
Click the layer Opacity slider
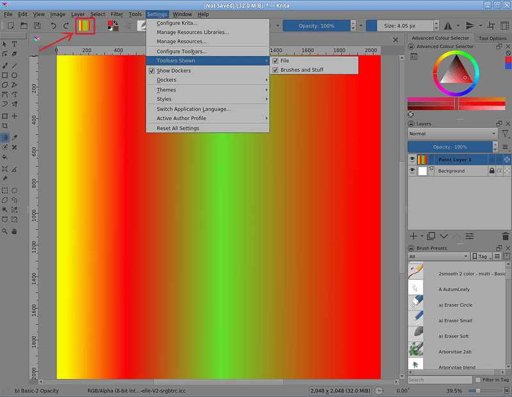452,147
